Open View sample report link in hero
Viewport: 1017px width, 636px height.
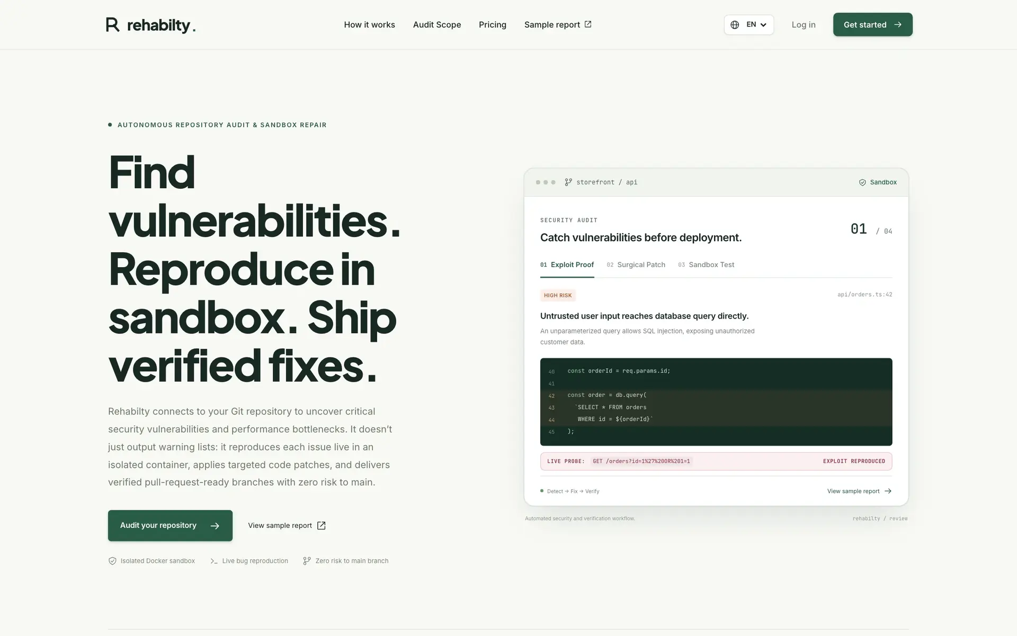287,526
